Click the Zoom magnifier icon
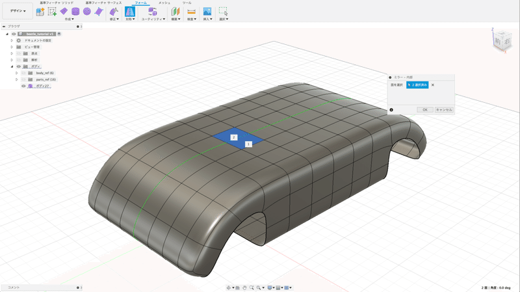Screen dimensions: 520x292 coord(252,287)
